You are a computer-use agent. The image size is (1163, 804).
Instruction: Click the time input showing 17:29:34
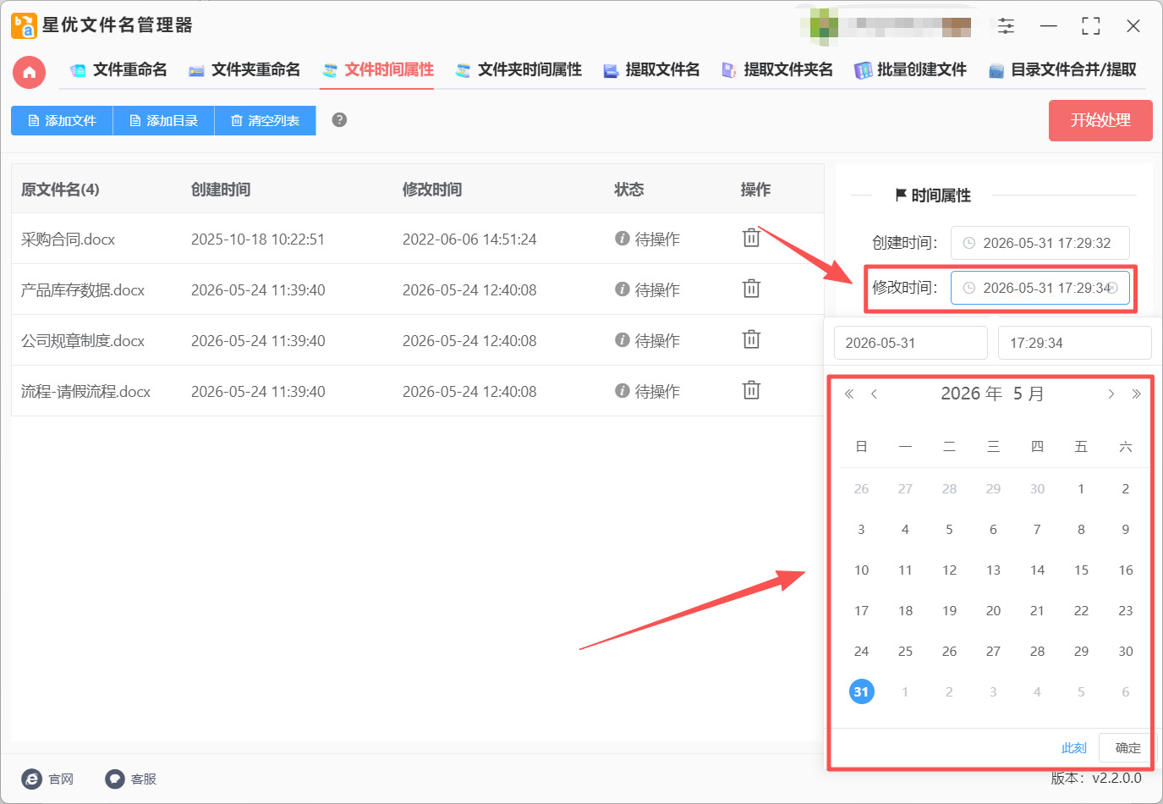coord(1074,343)
